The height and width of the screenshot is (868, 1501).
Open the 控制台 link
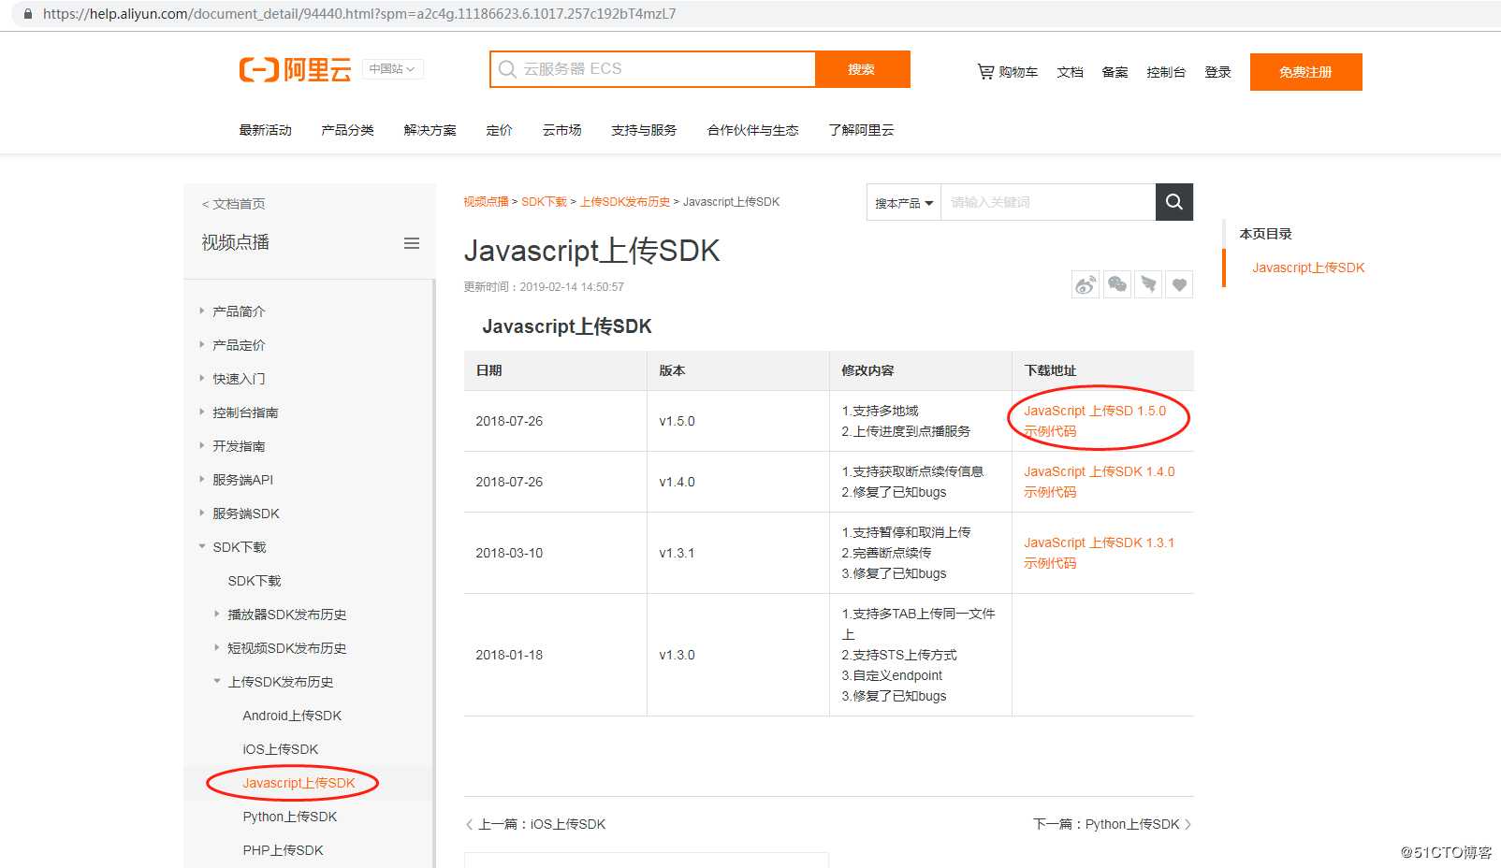coord(1166,72)
